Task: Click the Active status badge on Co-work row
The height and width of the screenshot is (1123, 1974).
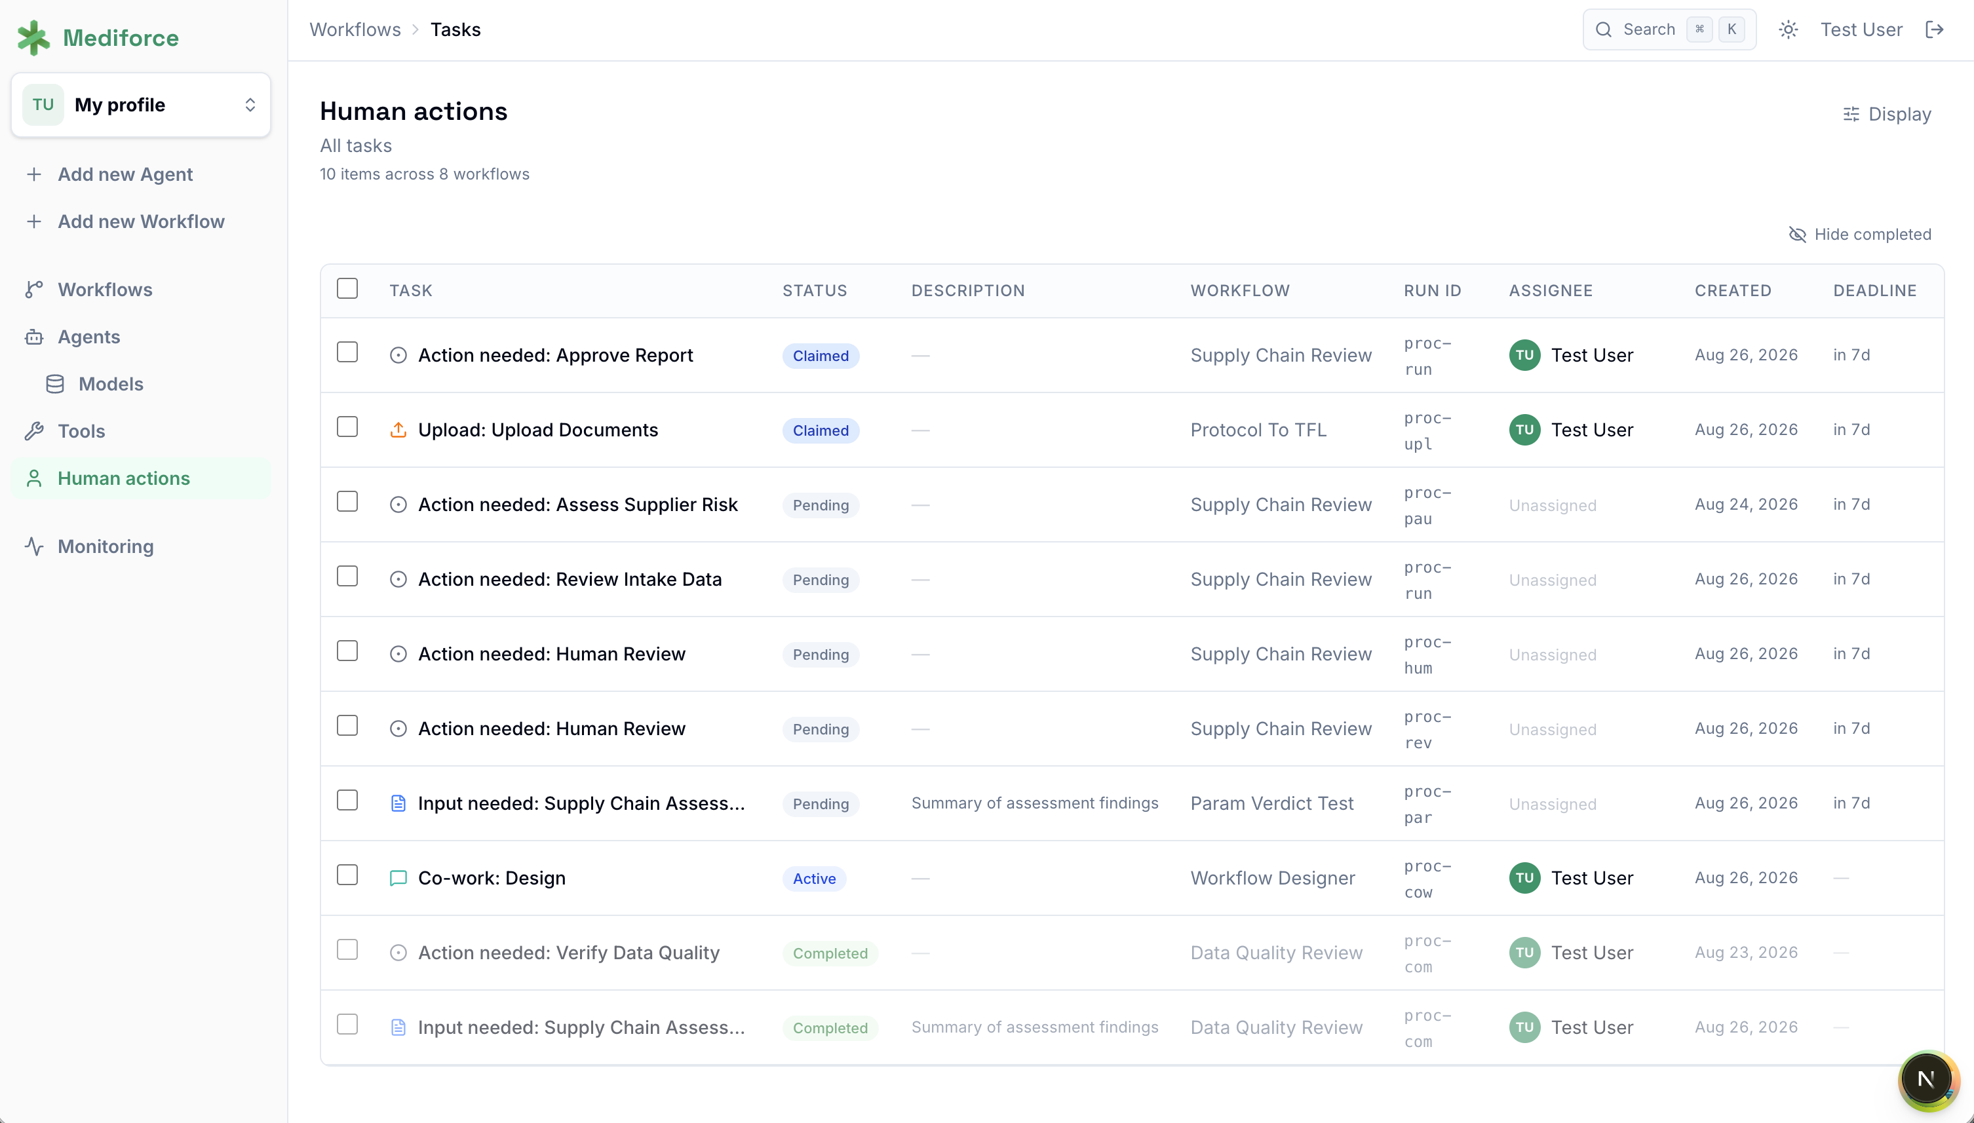Action: 814,879
